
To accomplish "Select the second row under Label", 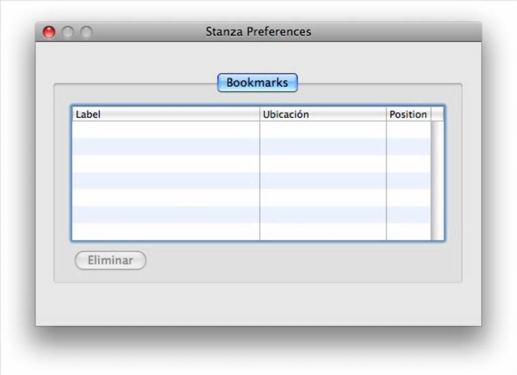I will click(x=165, y=147).
